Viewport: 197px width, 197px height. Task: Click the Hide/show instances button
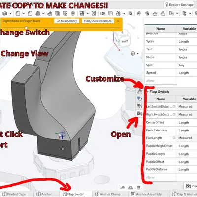click(x=98, y=21)
